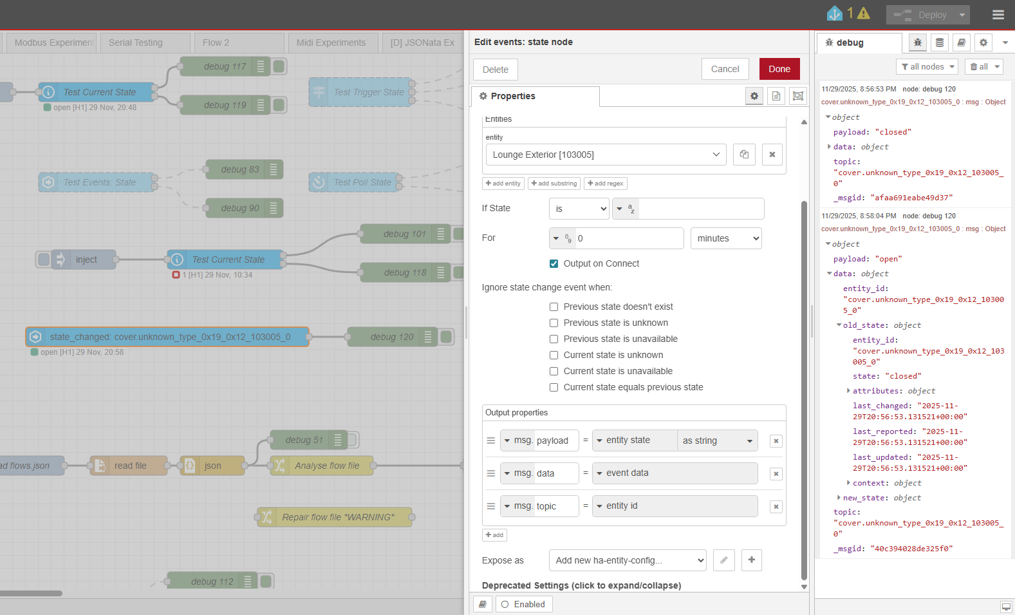Image resolution: width=1015 pixels, height=615 pixels.
Task: Click the copy entity icon beside Lounge Exterior
Action: click(744, 155)
